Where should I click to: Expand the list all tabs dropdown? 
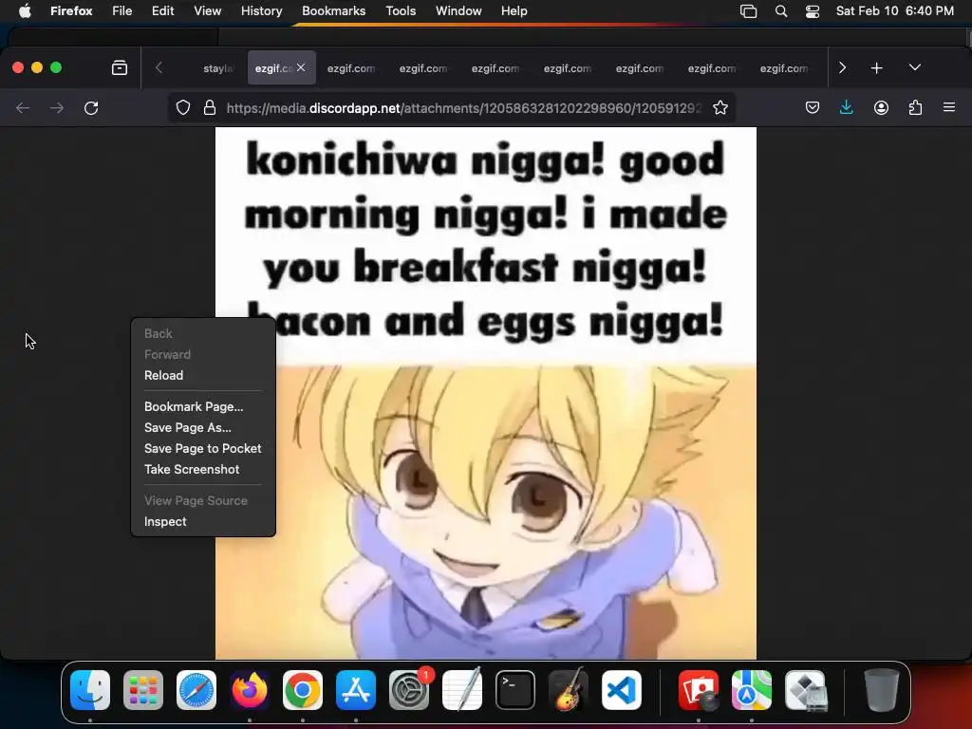tap(915, 67)
